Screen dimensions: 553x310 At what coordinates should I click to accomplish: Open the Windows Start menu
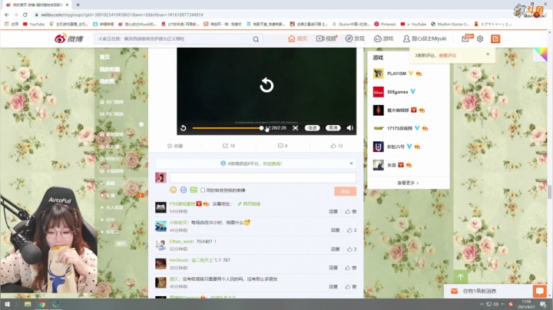7,304
